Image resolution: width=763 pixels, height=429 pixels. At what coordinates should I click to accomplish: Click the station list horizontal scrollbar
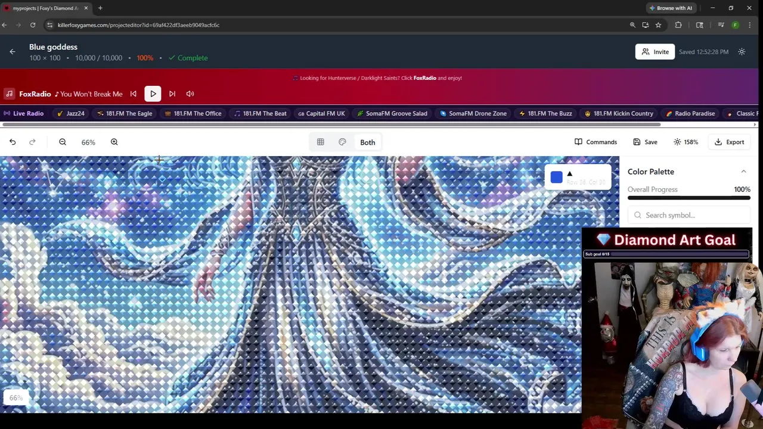(331, 125)
